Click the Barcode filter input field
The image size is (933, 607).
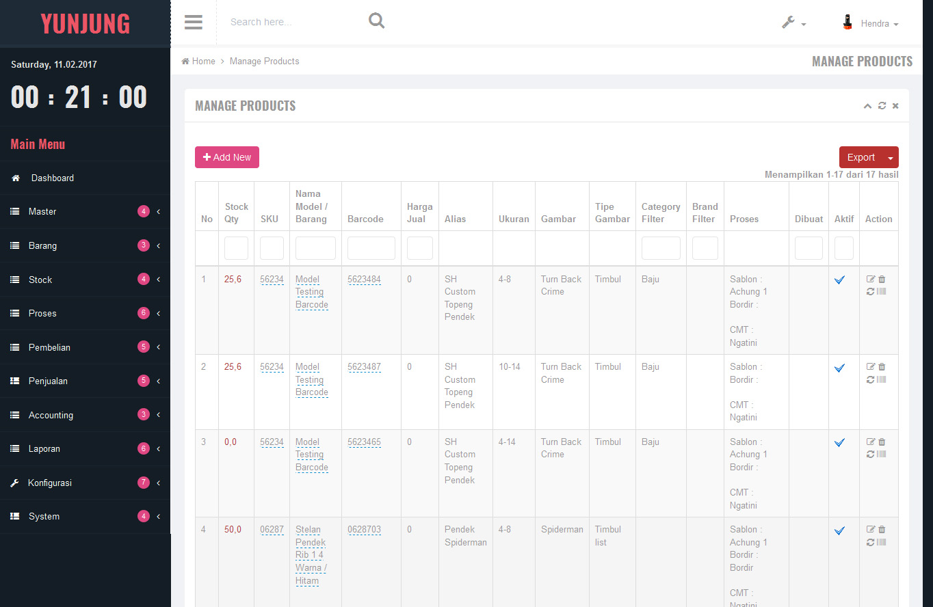[371, 248]
